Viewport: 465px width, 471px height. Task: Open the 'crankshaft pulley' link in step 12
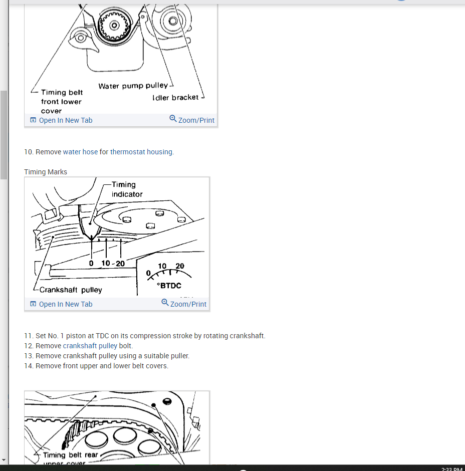tap(90, 346)
